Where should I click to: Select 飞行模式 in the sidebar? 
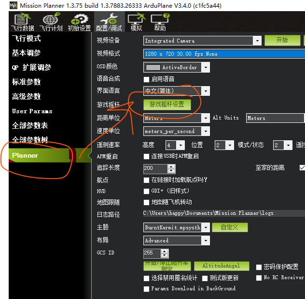(26, 38)
